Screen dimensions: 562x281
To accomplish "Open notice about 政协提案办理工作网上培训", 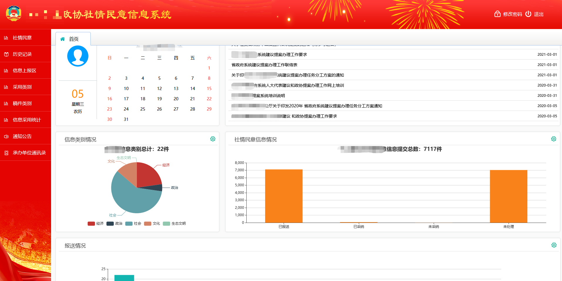I will 288,85.
